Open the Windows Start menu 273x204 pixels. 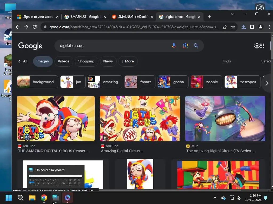click(9, 198)
